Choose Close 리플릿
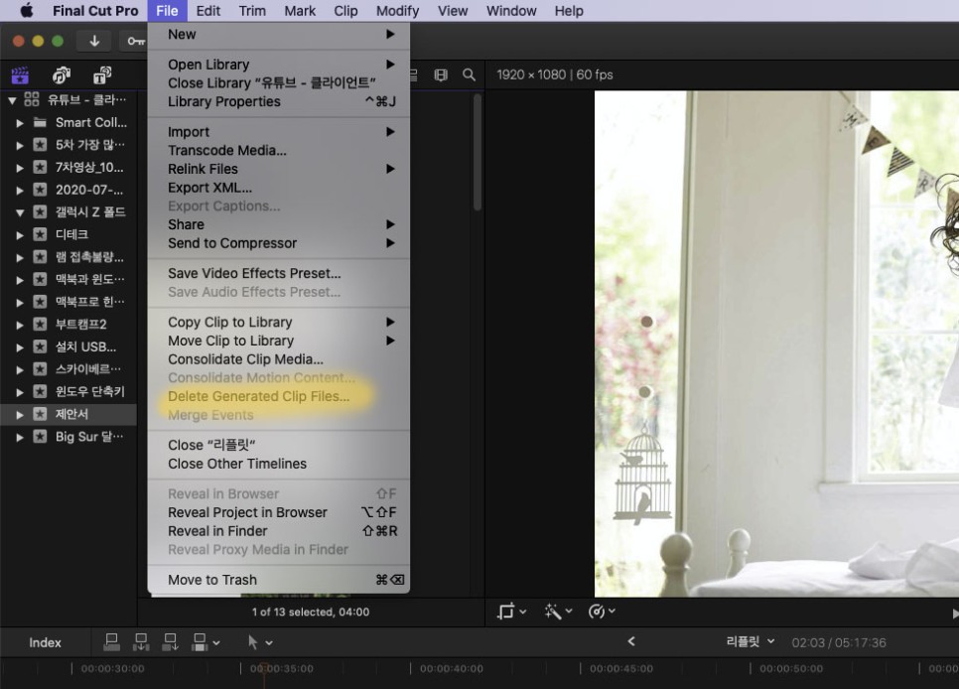 coord(278,445)
